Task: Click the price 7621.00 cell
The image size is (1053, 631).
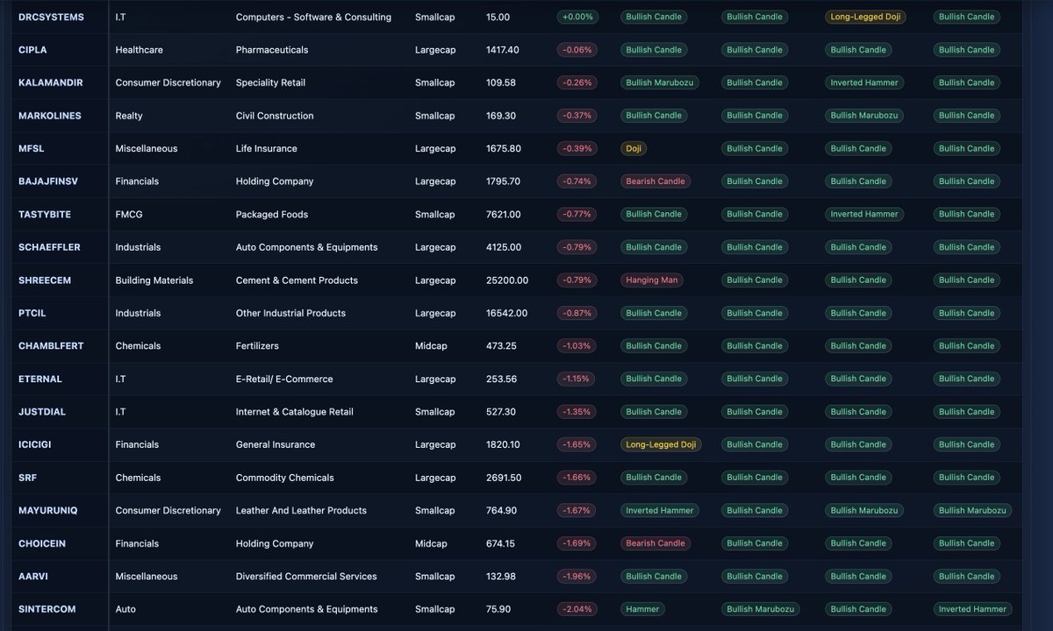Action: 503,214
